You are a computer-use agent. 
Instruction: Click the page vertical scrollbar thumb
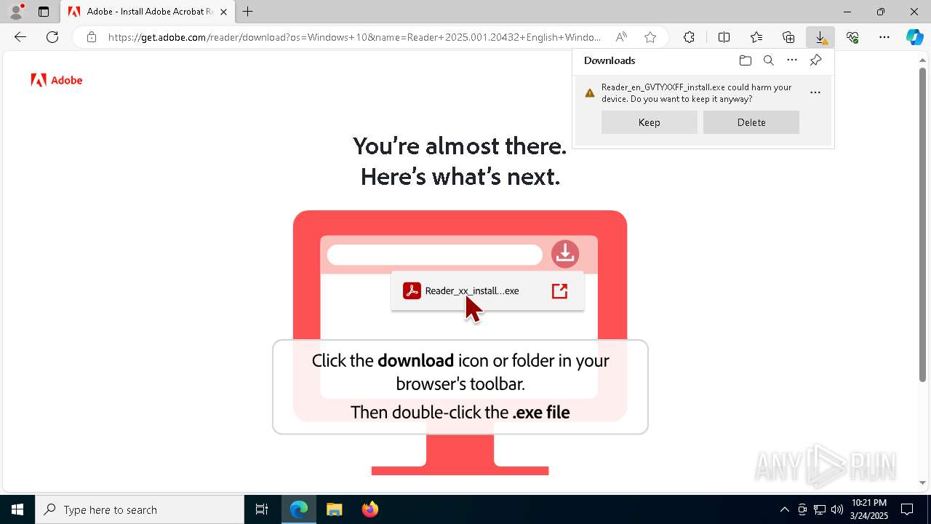[x=923, y=225]
